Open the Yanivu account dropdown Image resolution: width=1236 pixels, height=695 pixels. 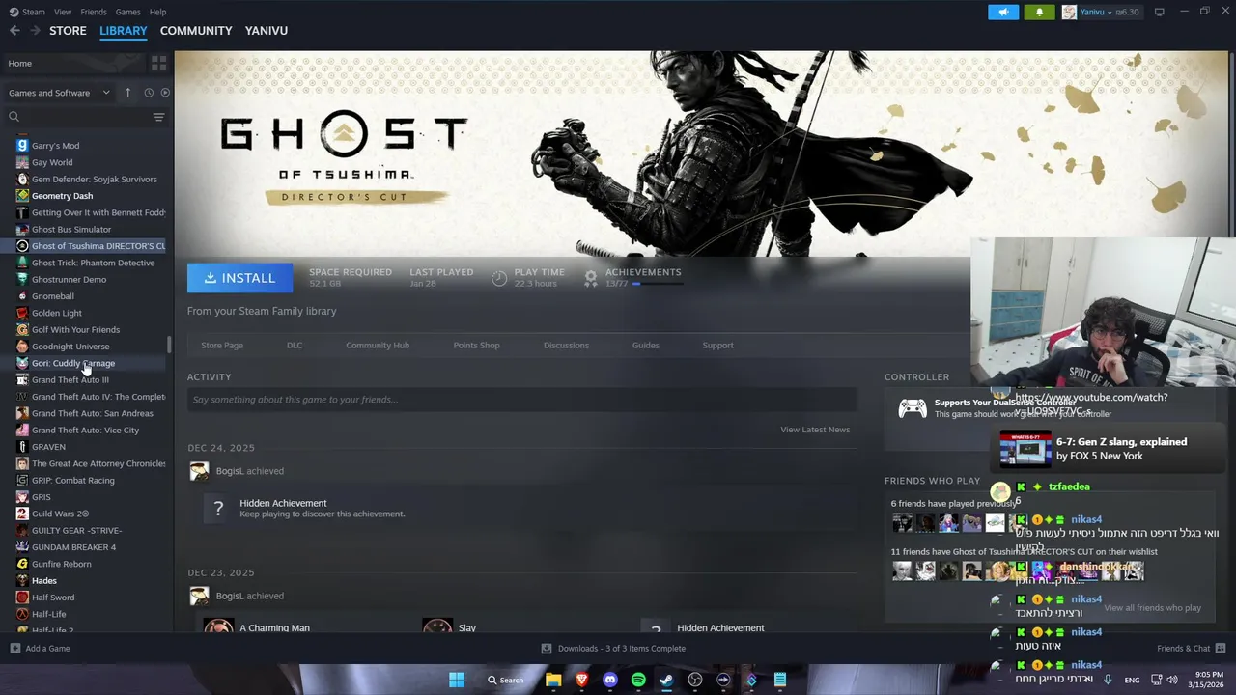click(1101, 12)
